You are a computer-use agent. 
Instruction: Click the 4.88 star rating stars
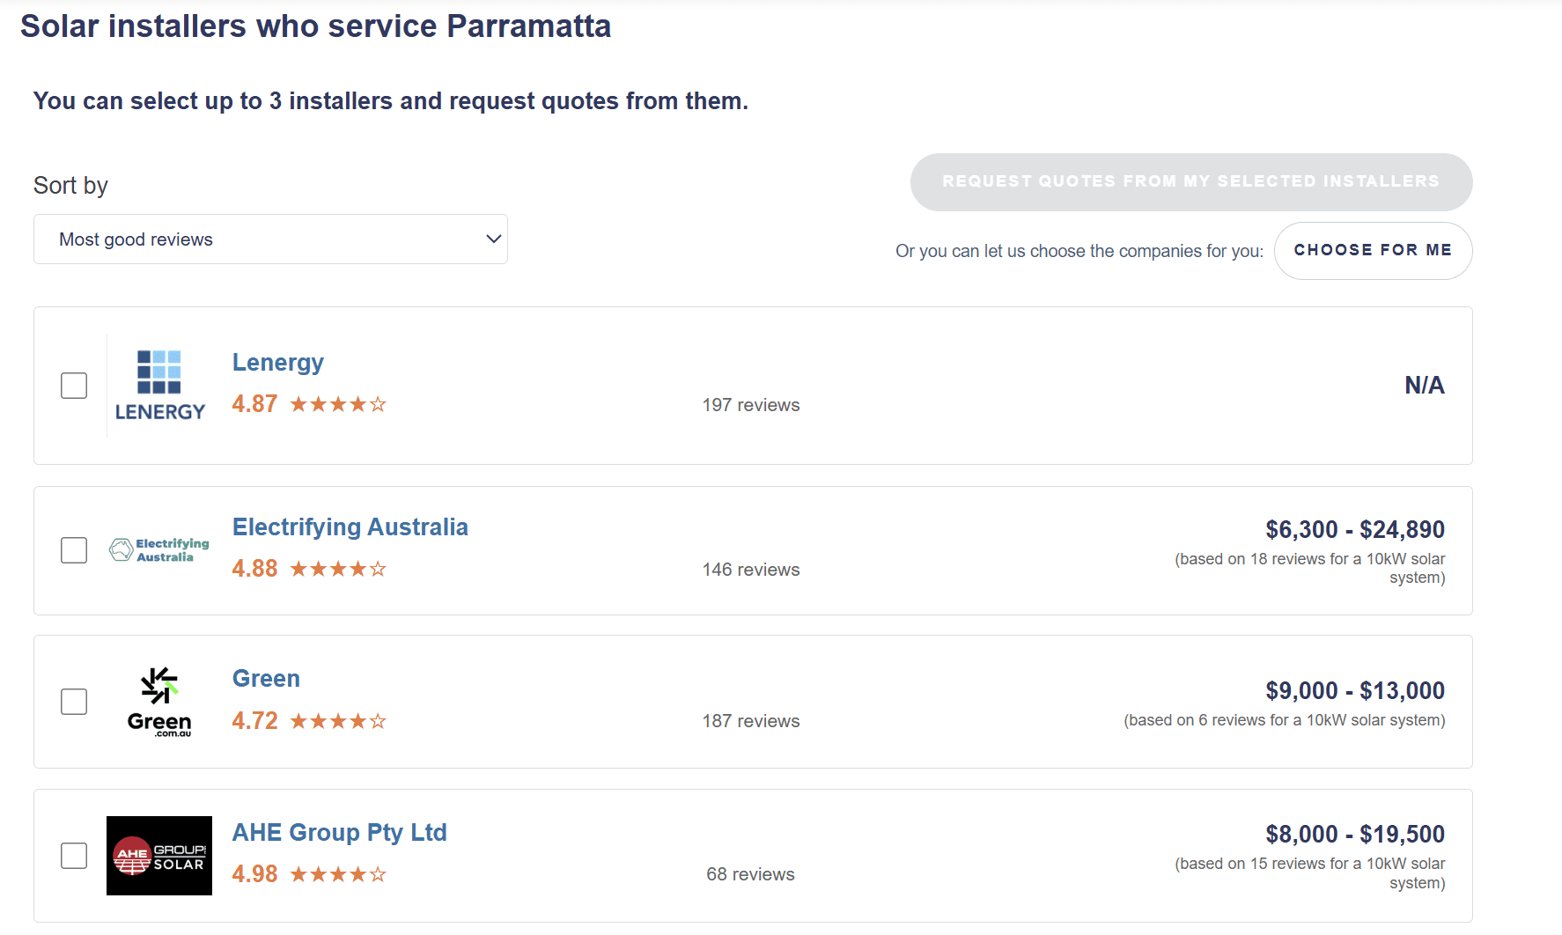click(x=338, y=569)
